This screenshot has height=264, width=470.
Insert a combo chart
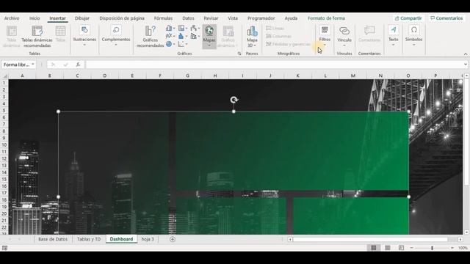point(193,36)
